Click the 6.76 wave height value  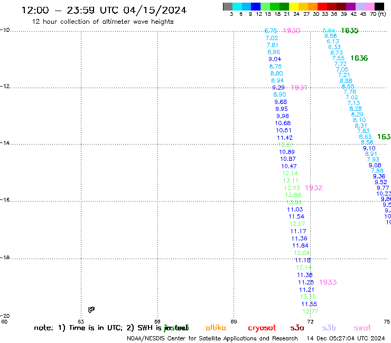click(x=271, y=31)
